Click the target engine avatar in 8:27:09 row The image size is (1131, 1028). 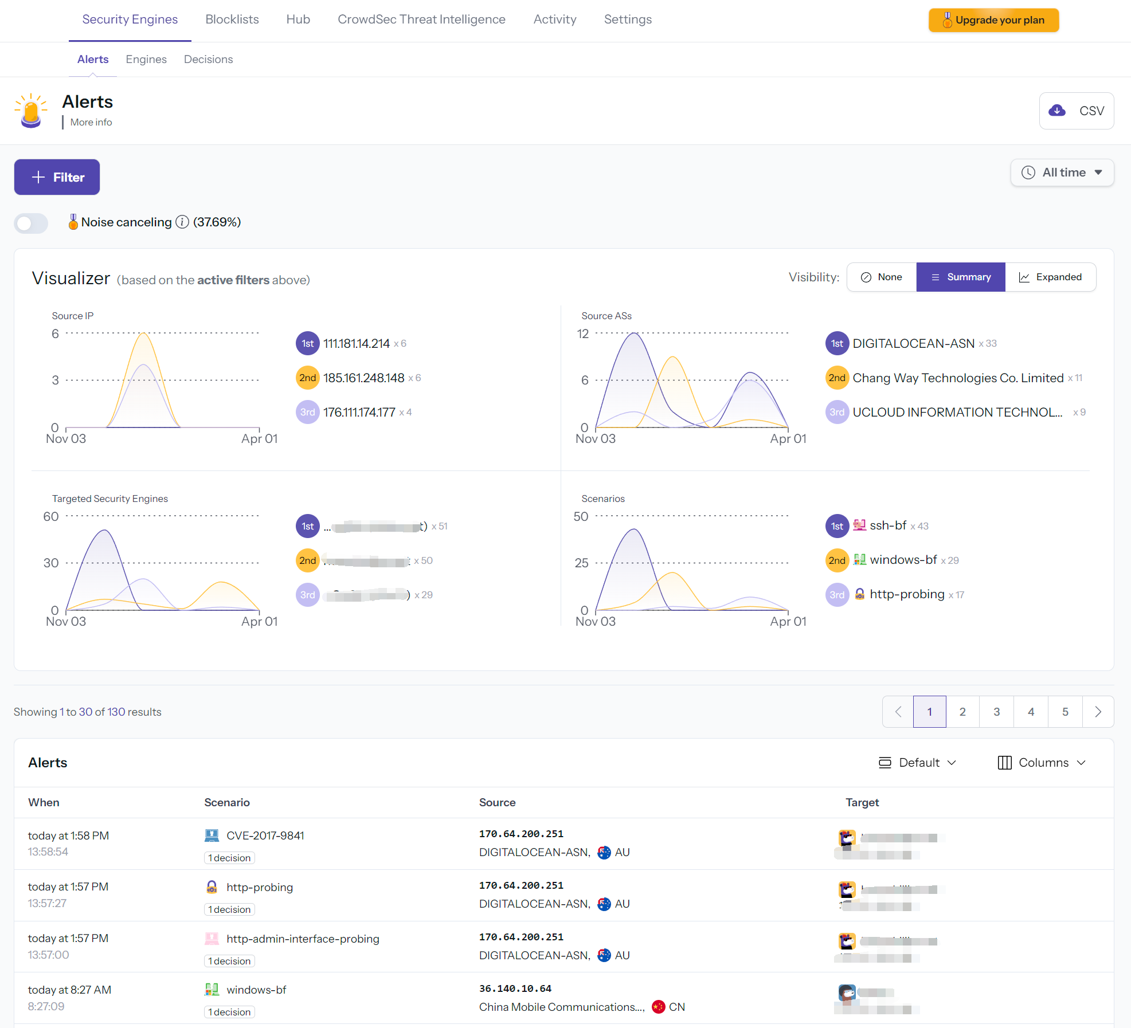click(847, 992)
